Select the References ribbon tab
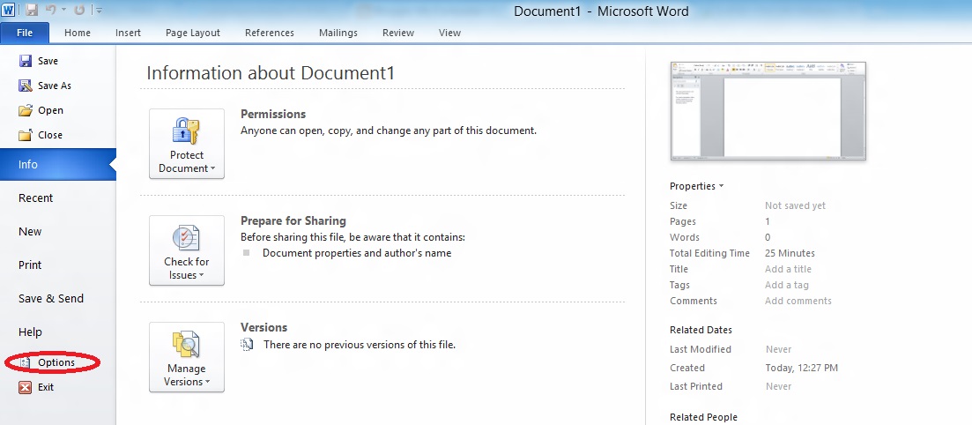 tap(270, 33)
